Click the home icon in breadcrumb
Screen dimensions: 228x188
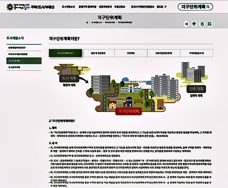(x=87, y=22)
